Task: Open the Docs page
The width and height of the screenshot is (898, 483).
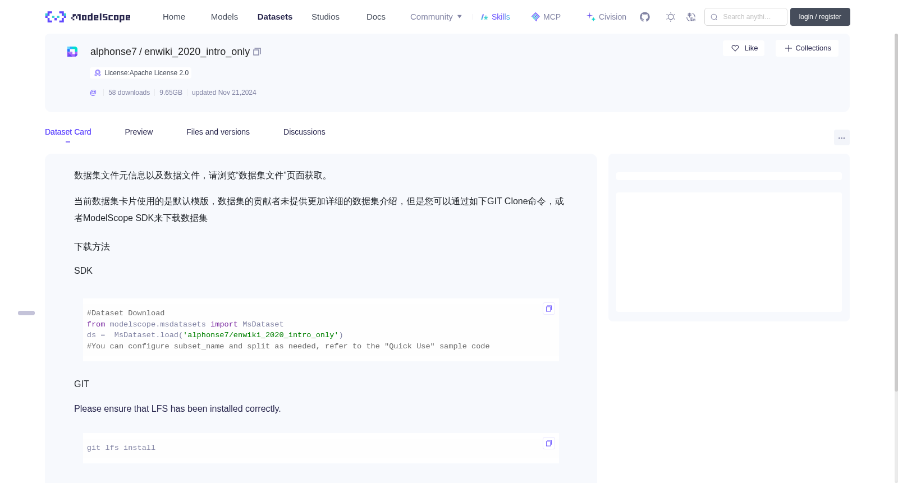Action: point(376,17)
